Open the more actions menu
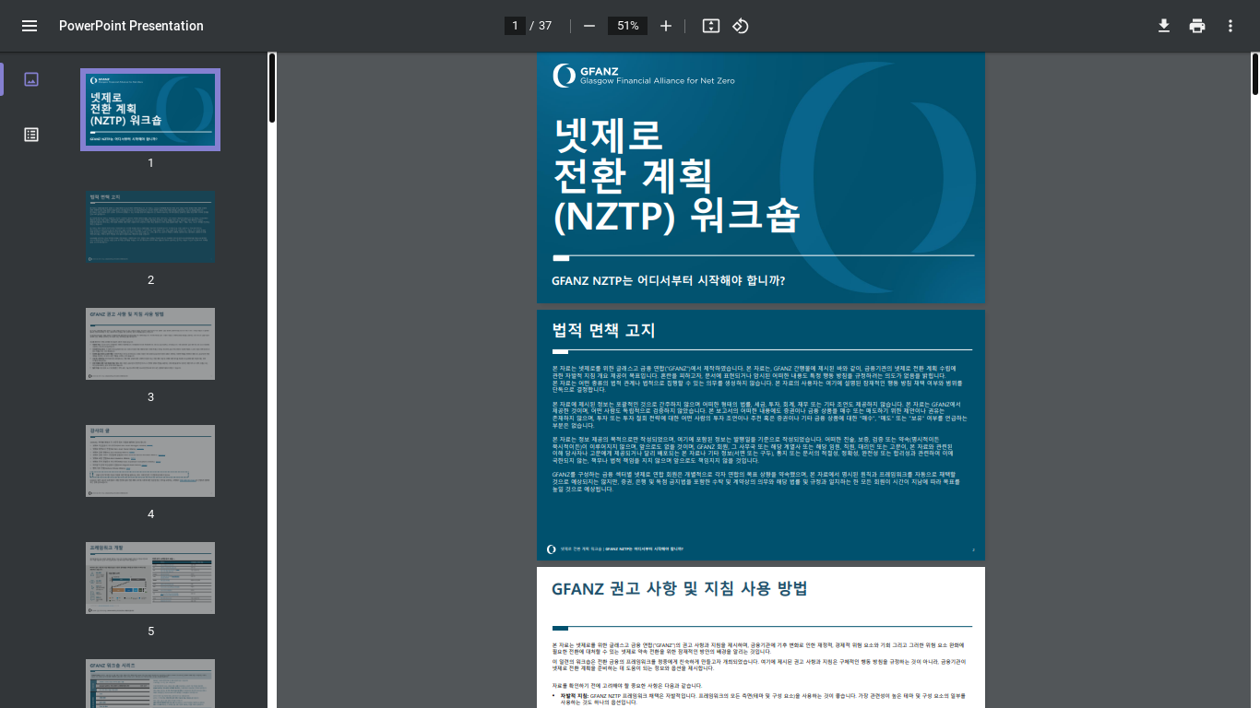Image resolution: width=1260 pixels, height=708 pixels. (x=1230, y=26)
